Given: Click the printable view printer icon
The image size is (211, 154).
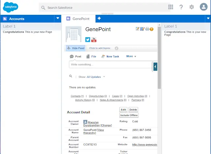Looking at the screenshot, I should coord(147,29).
